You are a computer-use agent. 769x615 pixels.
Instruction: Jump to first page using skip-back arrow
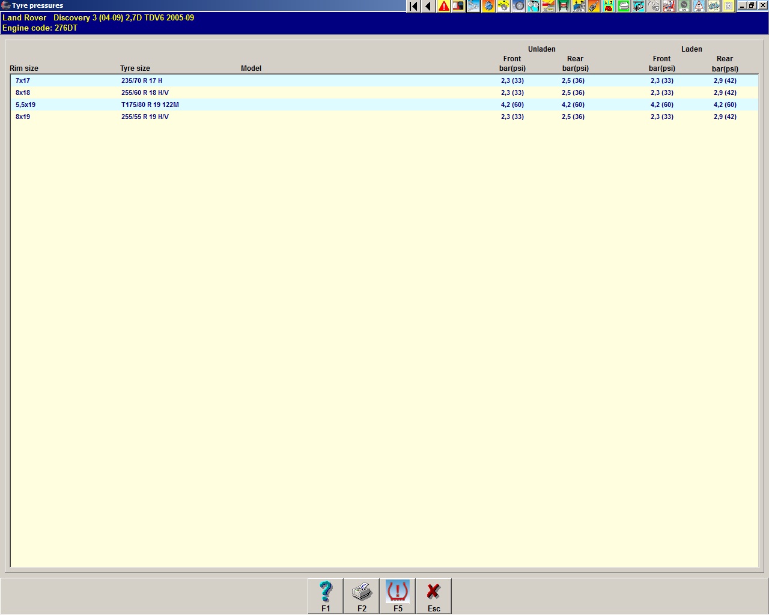click(413, 6)
